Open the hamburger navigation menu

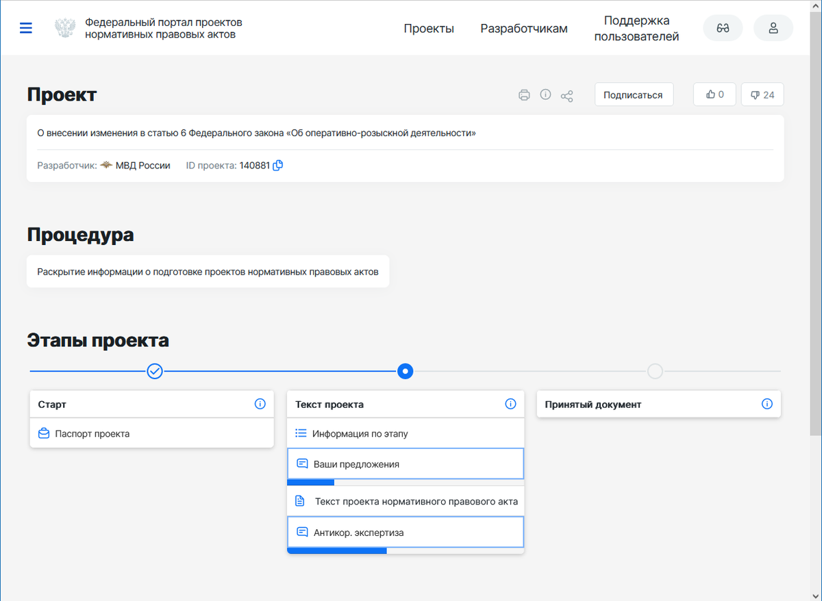pos(26,28)
